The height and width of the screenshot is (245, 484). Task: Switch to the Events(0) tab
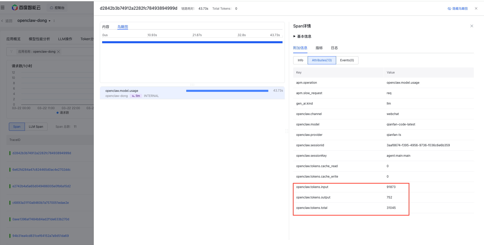click(347, 60)
